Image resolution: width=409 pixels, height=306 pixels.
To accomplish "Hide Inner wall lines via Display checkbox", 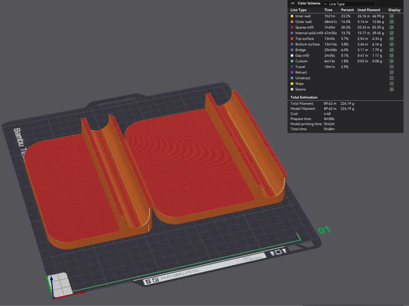I will click(x=392, y=16).
